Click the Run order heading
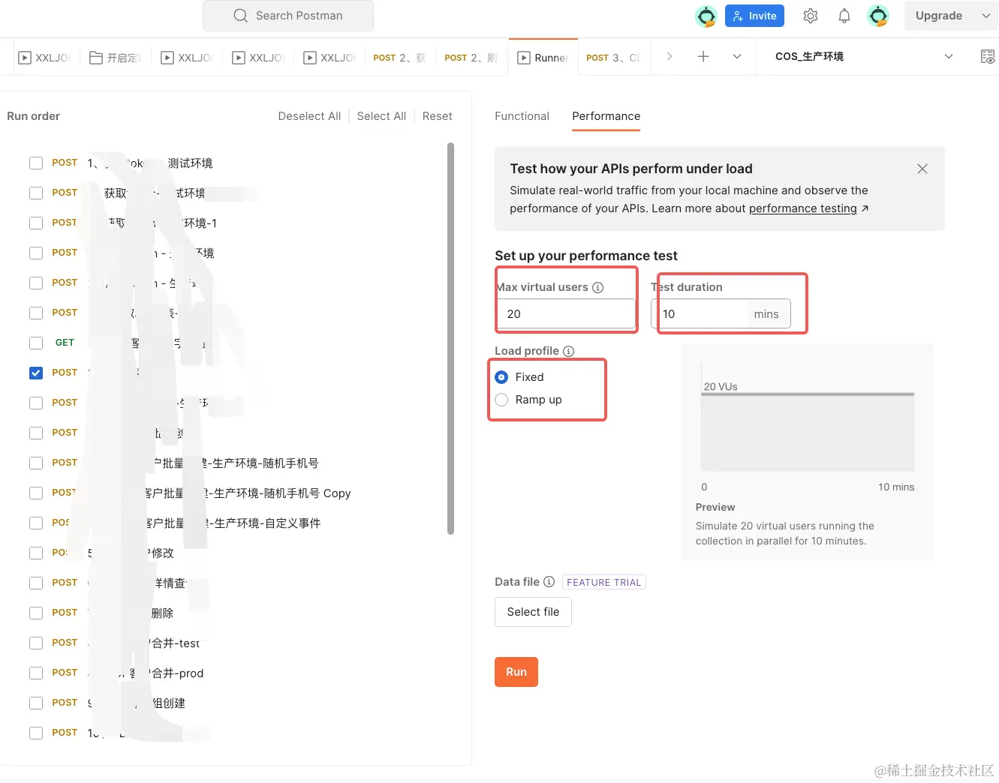The width and height of the screenshot is (999, 783). pos(33,116)
